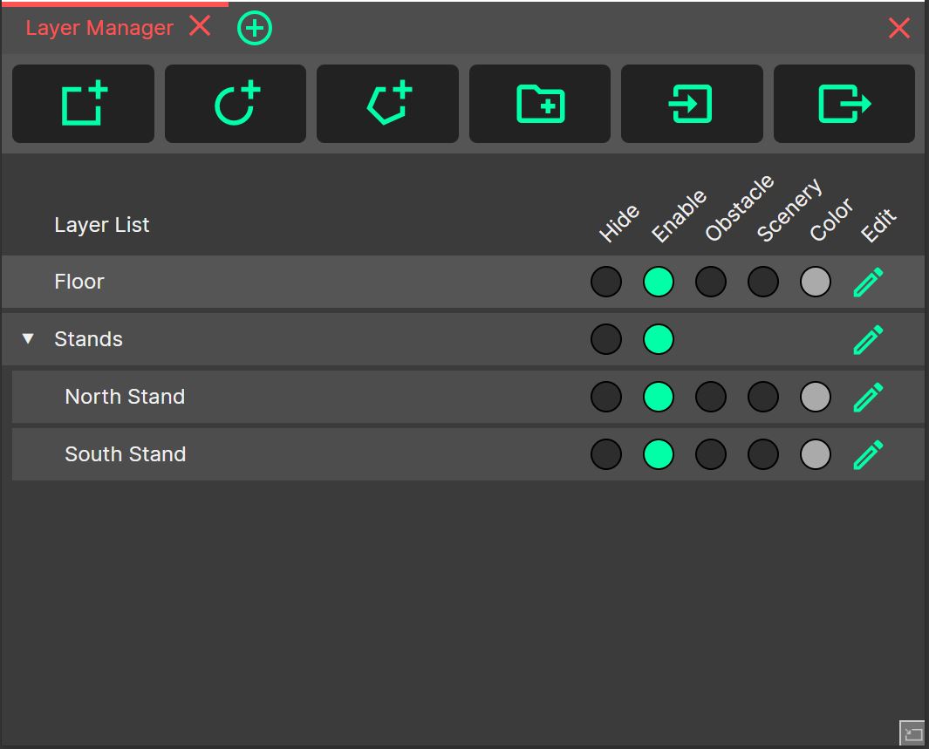This screenshot has width=929, height=749.
Task: Add a new tab with plus icon
Action: point(255,29)
